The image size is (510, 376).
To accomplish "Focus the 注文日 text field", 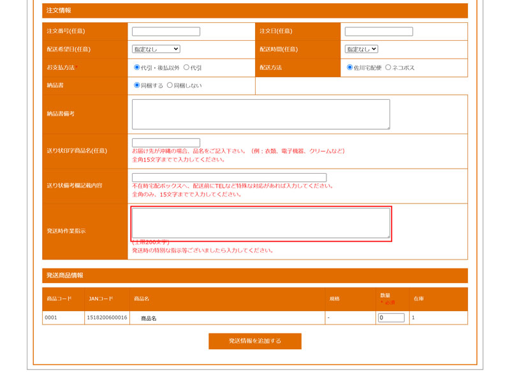I will 379,31.
